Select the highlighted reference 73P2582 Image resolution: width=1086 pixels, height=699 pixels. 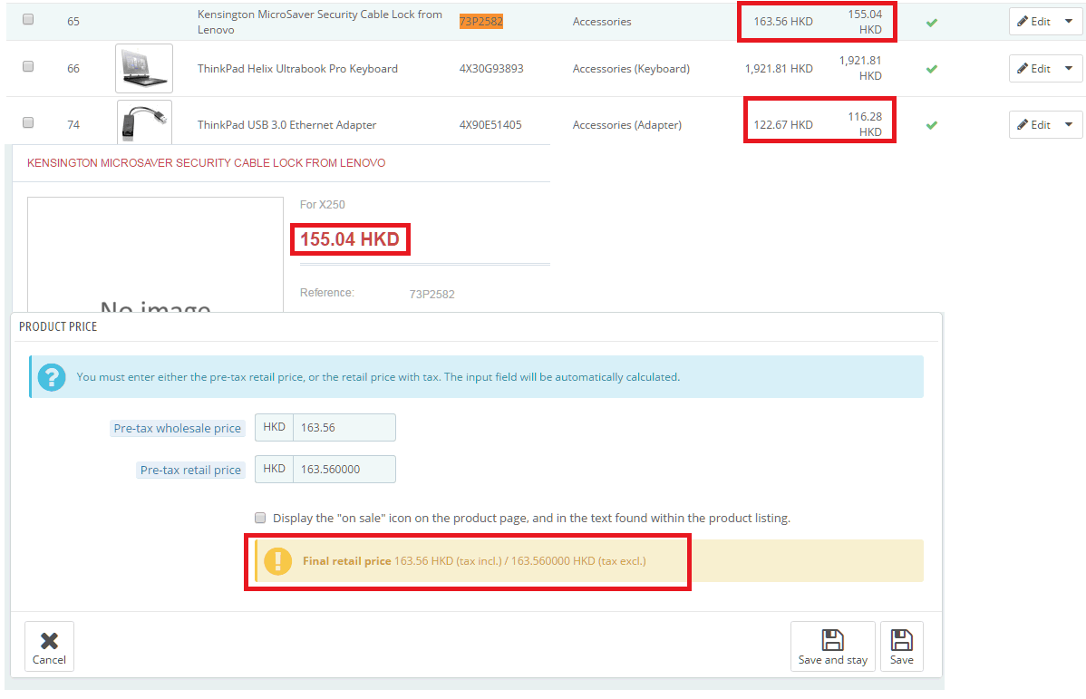pos(481,22)
